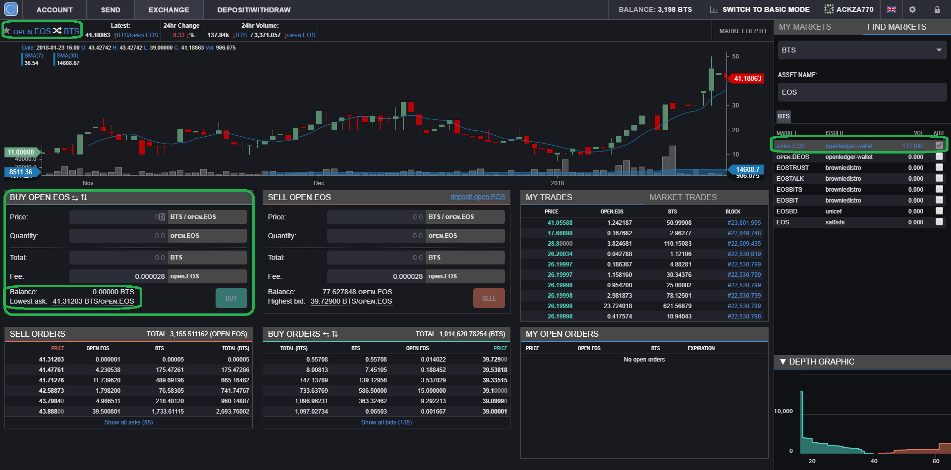Swap BUY ORDERS panel position icon
Screen dimensions: 951x470
click(326, 334)
